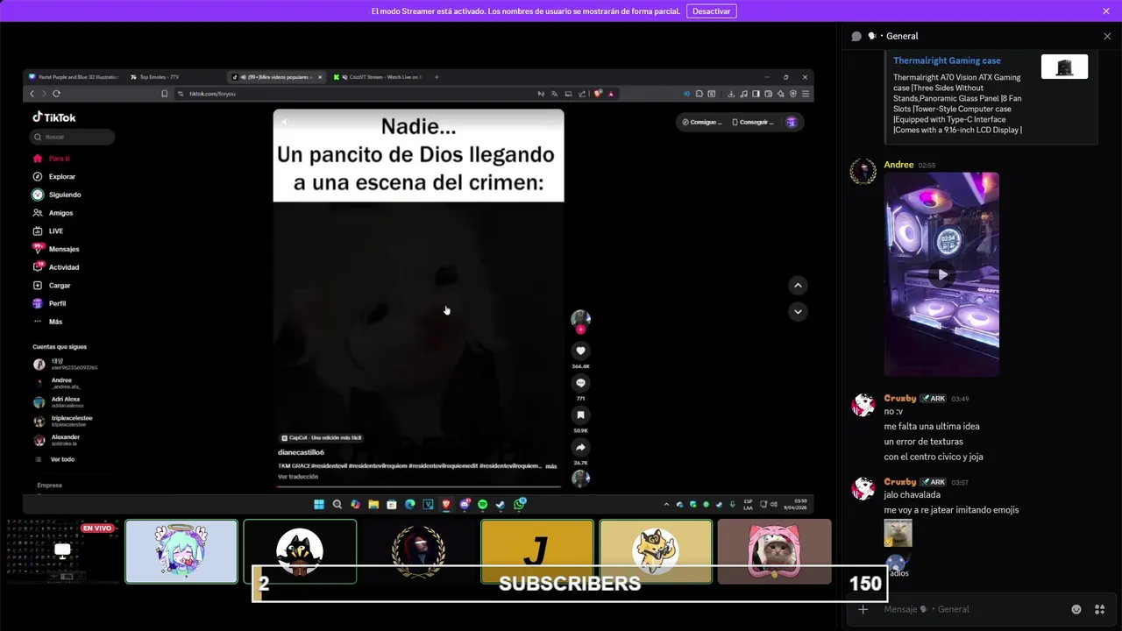
Task: Switch to the Pastel Purple and Blue 3D Illustration tab
Action: point(74,77)
